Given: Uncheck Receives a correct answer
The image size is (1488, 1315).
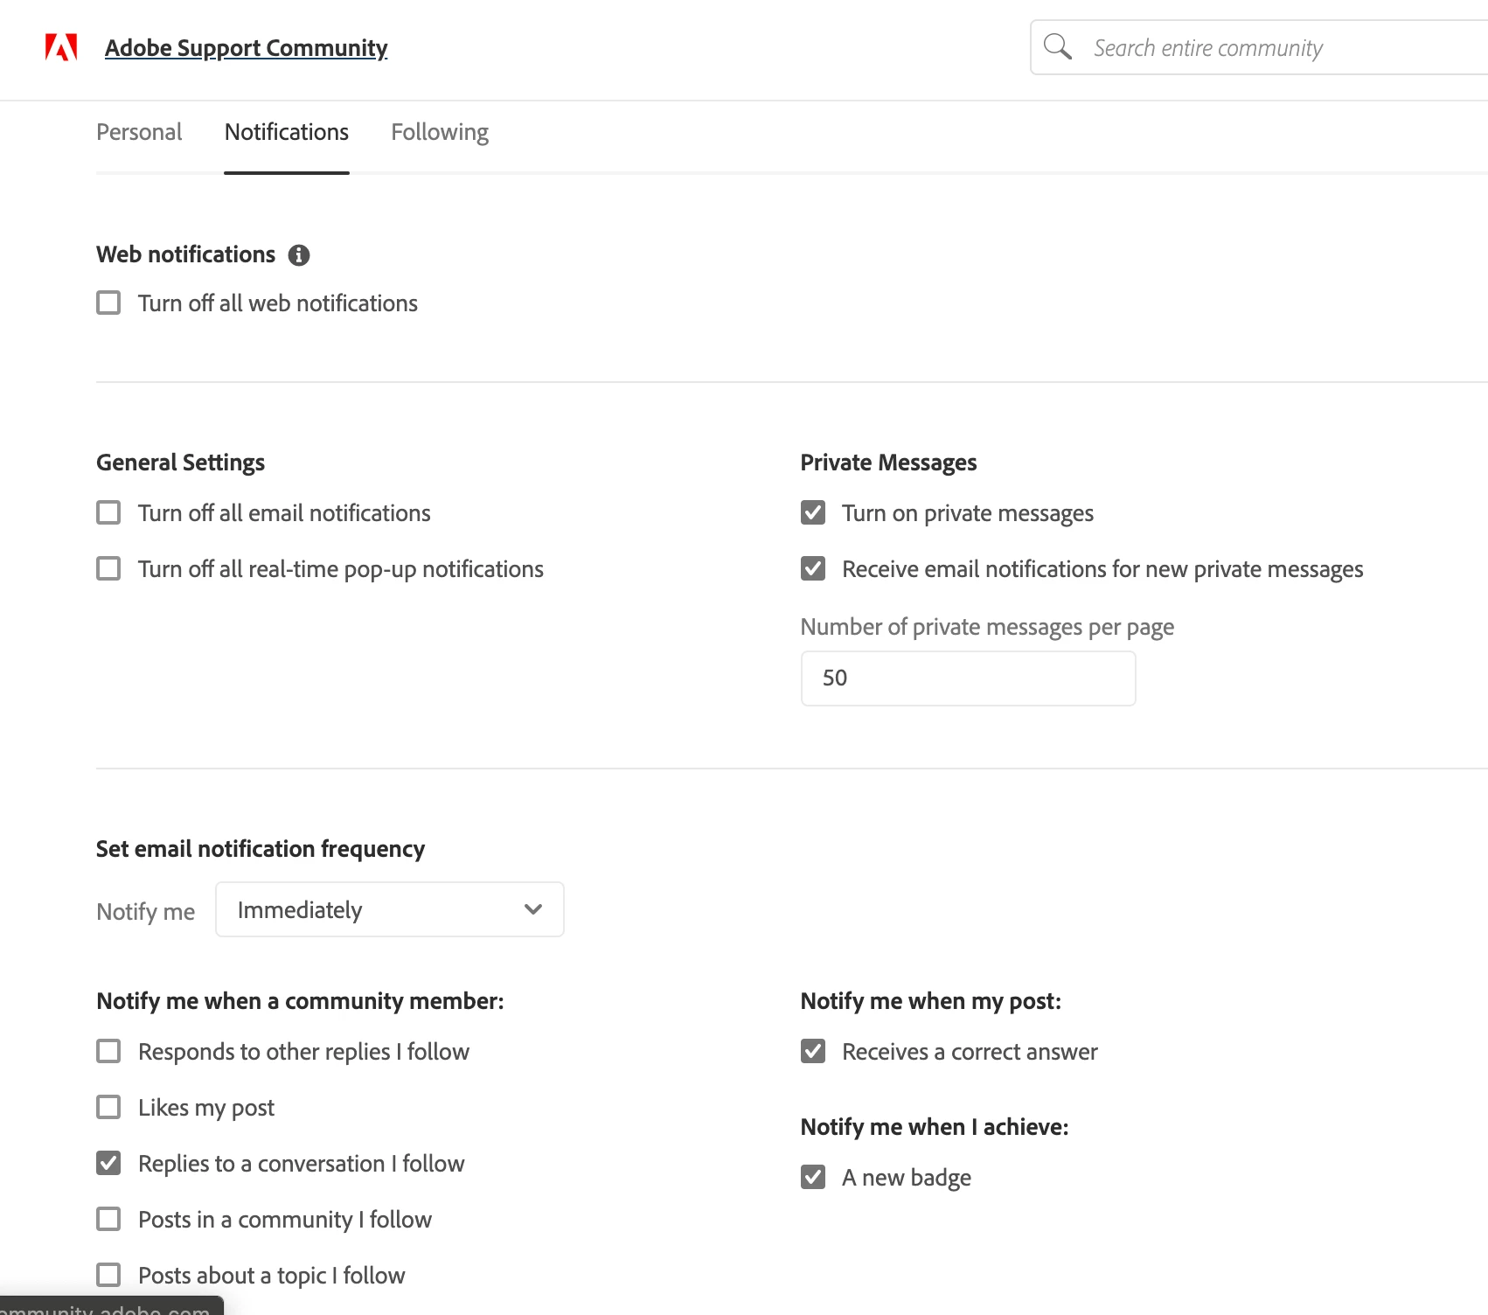Looking at the screenshot, I should 813,1051.
